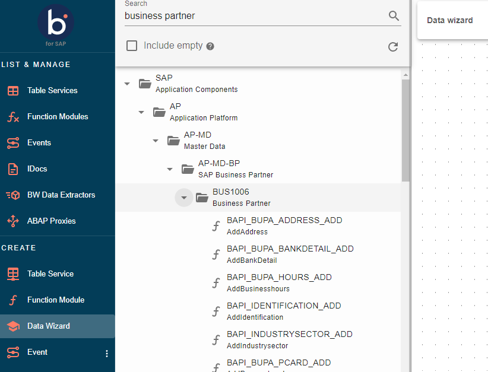Click the three-dot menu next to Event
Image resolution: width=488 pixels, height=372 pixels.
coord(107,354)
